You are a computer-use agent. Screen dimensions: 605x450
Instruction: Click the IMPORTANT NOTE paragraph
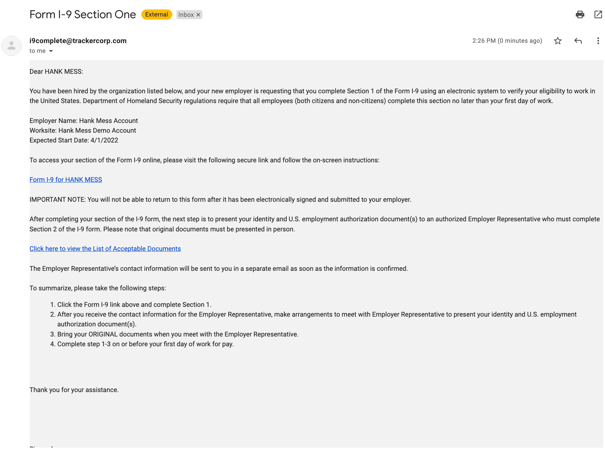click(220, 200)
